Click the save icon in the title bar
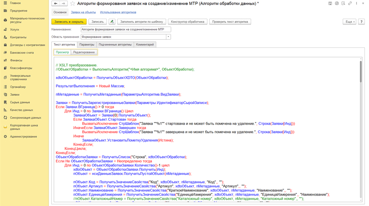 click(330, 3)
